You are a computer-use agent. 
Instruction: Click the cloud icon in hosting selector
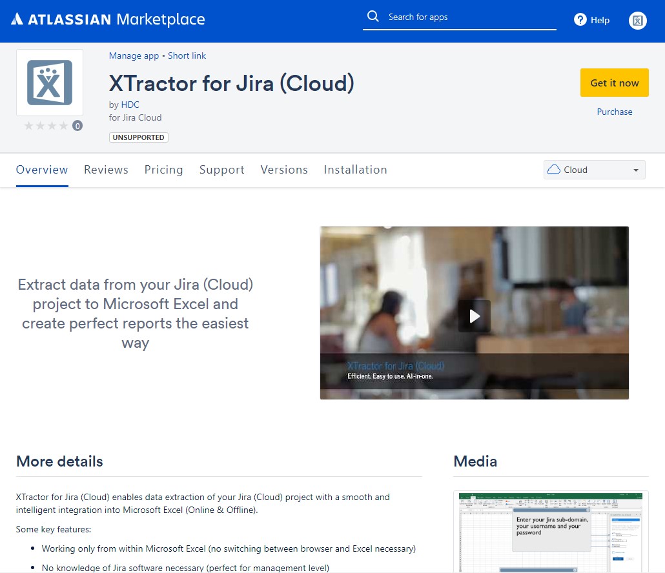click(553, 170)
